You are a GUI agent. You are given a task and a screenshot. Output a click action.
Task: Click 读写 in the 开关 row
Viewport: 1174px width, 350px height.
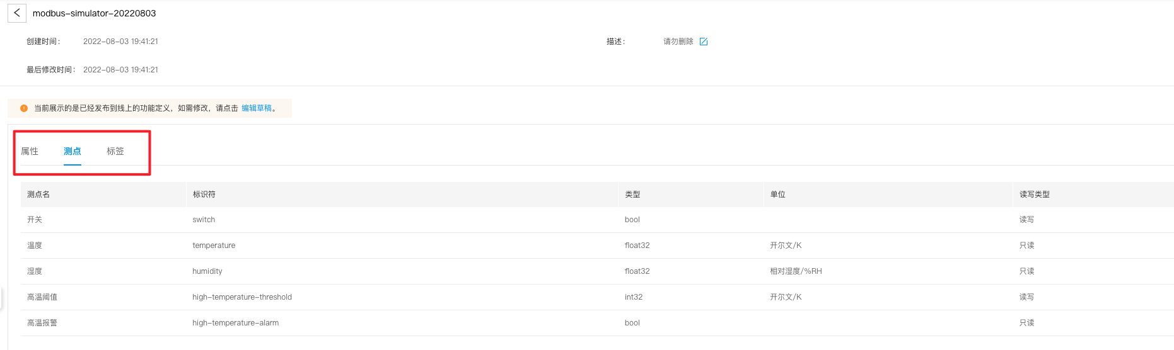[1027, 220]
